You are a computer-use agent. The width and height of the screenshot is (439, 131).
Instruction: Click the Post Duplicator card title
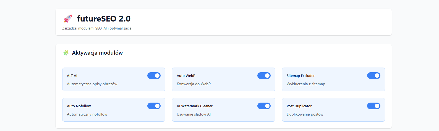click(x=299, y=106)
